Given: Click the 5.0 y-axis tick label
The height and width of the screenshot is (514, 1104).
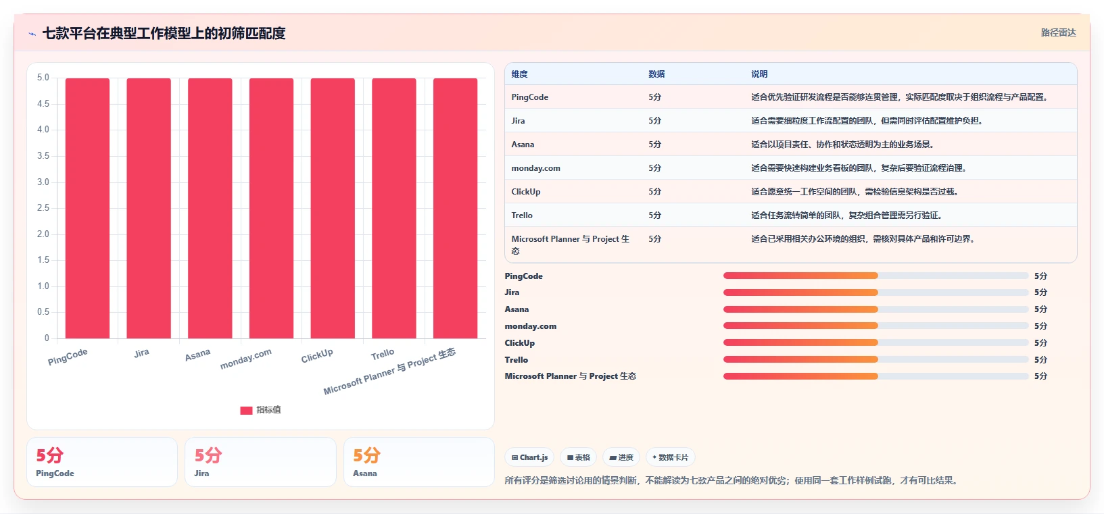Looking at the screenshot, I should pos(43,78).
